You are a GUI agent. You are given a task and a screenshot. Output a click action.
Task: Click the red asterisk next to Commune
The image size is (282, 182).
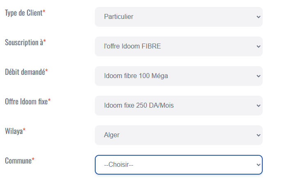pos(33,160)
